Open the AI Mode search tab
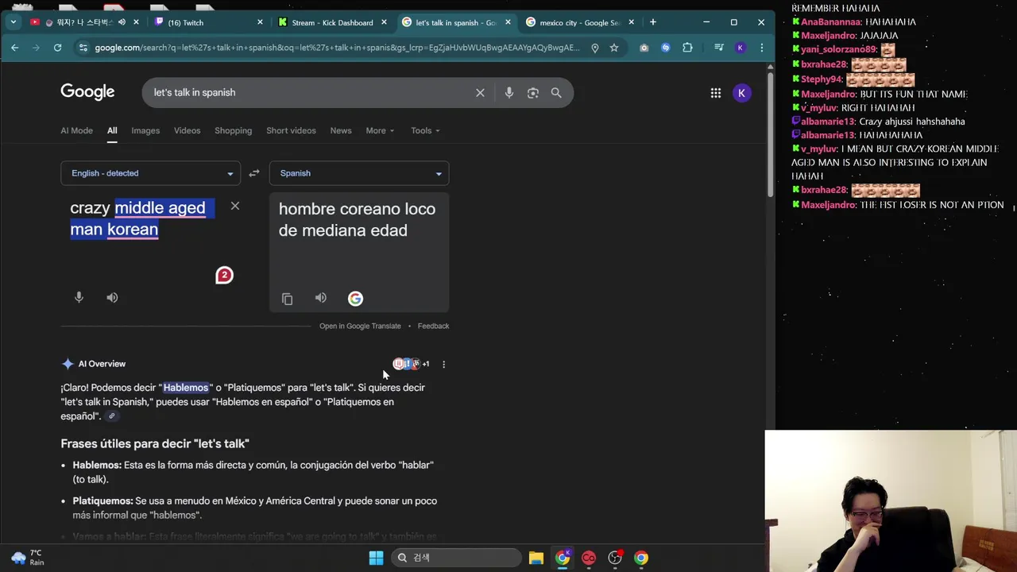Image resolution: width=1017 pixels, height=572 pixels. pyautogui.click(x=76, y=130)
